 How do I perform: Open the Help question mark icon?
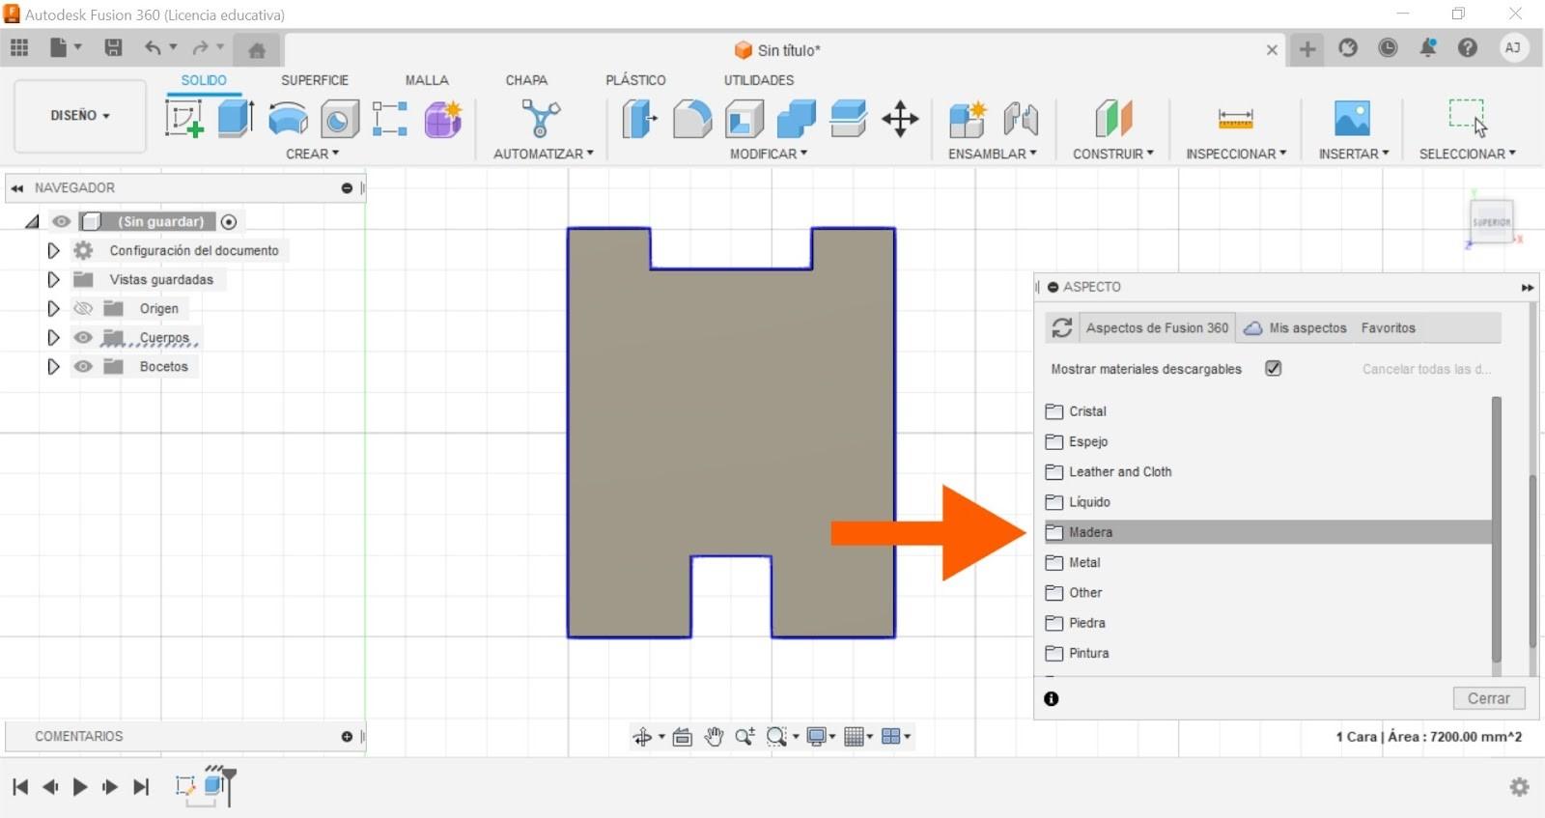click(x=1468, y=47)
